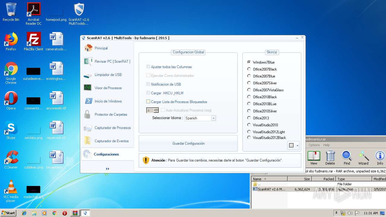Open Recycle Bin desktop icon
This screenshot has height=217, width=386.
pos(11,12)
